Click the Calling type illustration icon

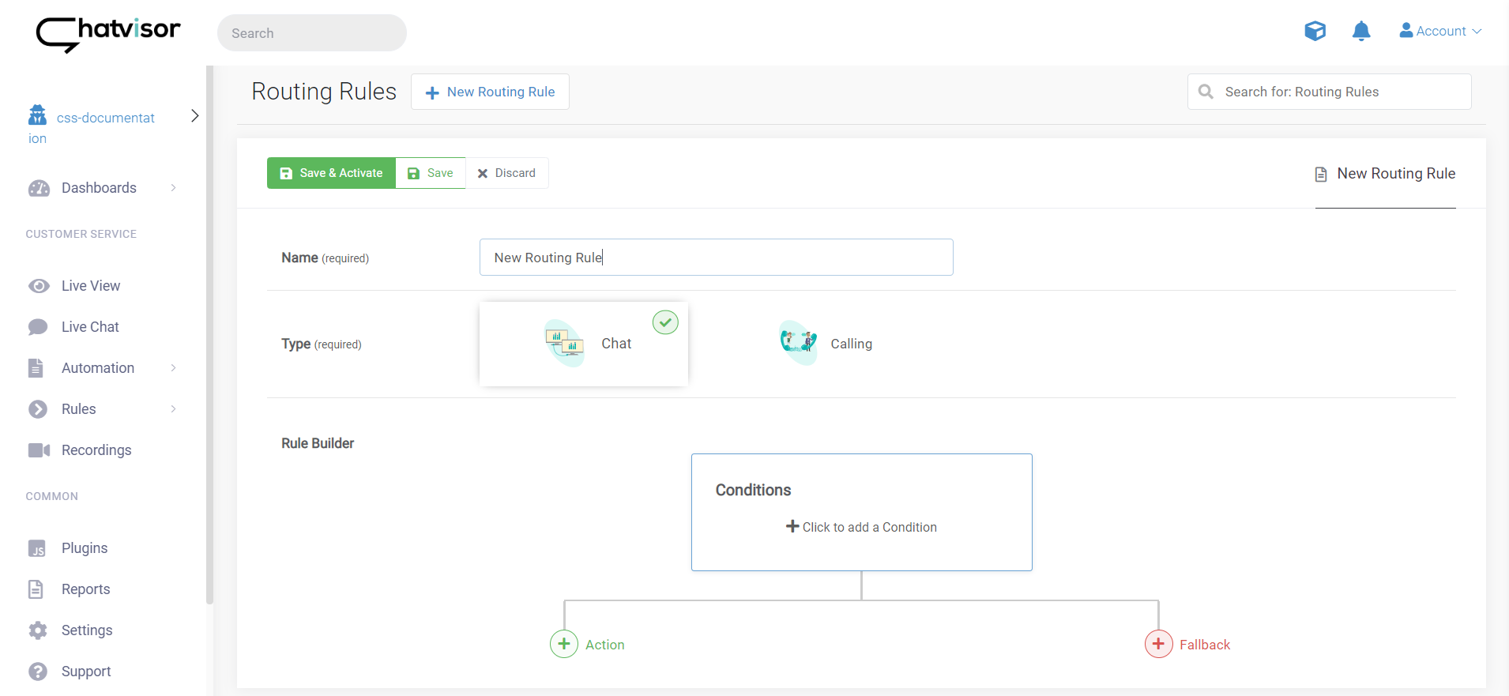pos(798,343)
